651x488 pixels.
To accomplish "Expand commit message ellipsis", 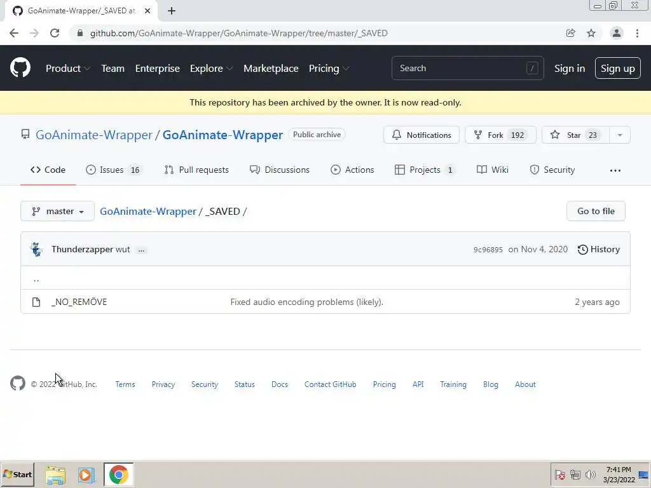I will (141, 250).
